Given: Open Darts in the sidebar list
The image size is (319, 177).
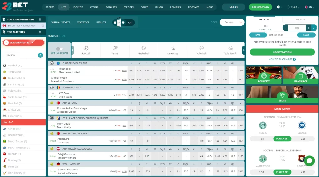Looking at the screenshot, I should pos(23,166).
